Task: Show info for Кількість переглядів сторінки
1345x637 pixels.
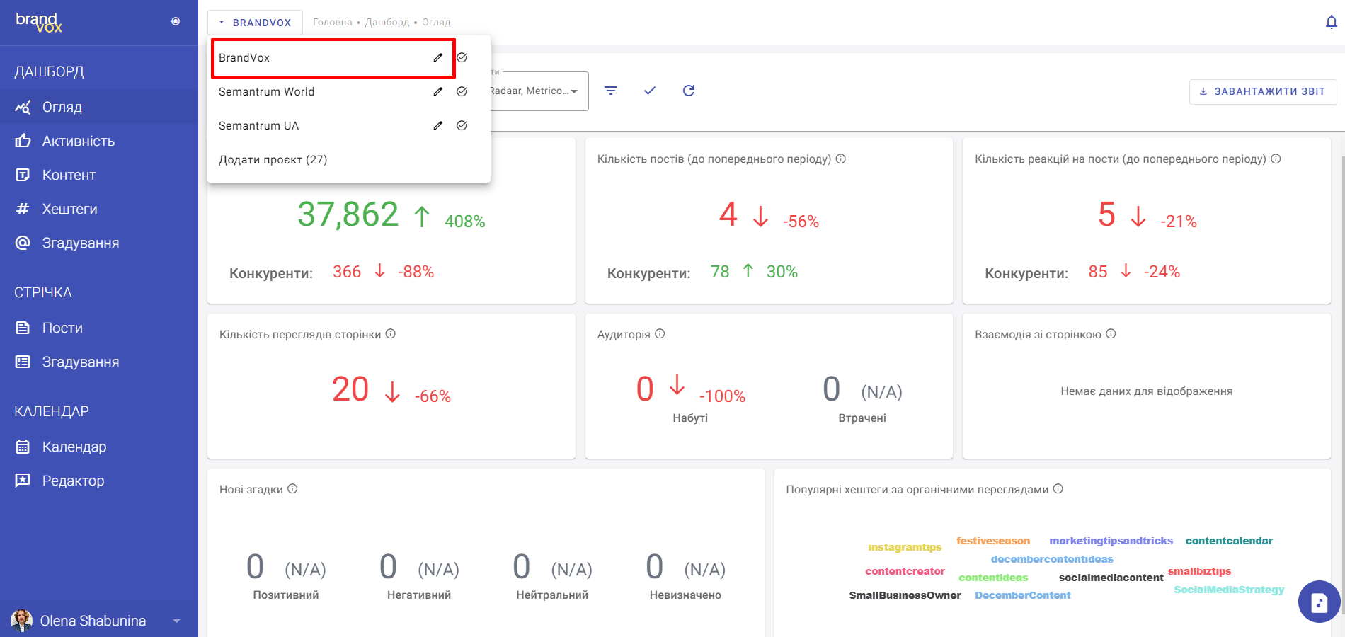Action: point(391,334)
